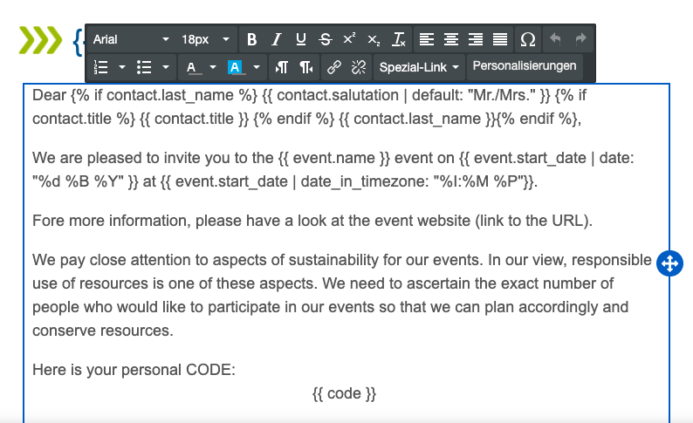Open the Arial font family dropdown
693x423 pixels.
point(131,39)
